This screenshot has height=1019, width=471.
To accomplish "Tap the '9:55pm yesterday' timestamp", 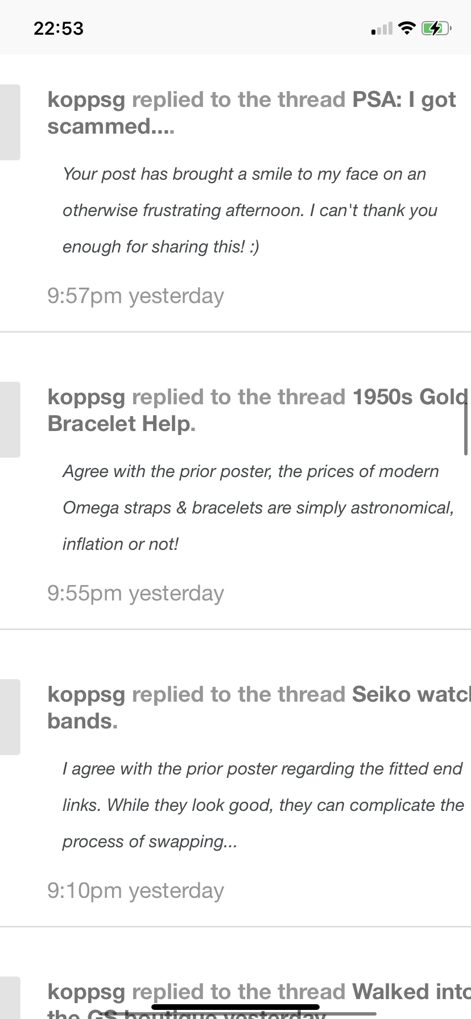I will 135,594.
